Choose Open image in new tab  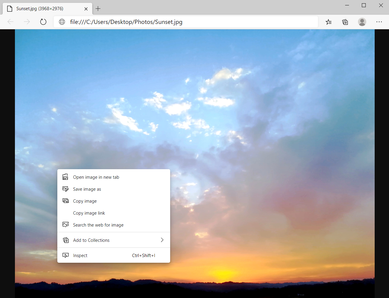point(96,177)
